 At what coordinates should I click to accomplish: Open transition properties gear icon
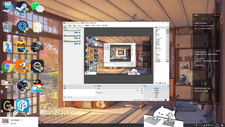[142, 91]
